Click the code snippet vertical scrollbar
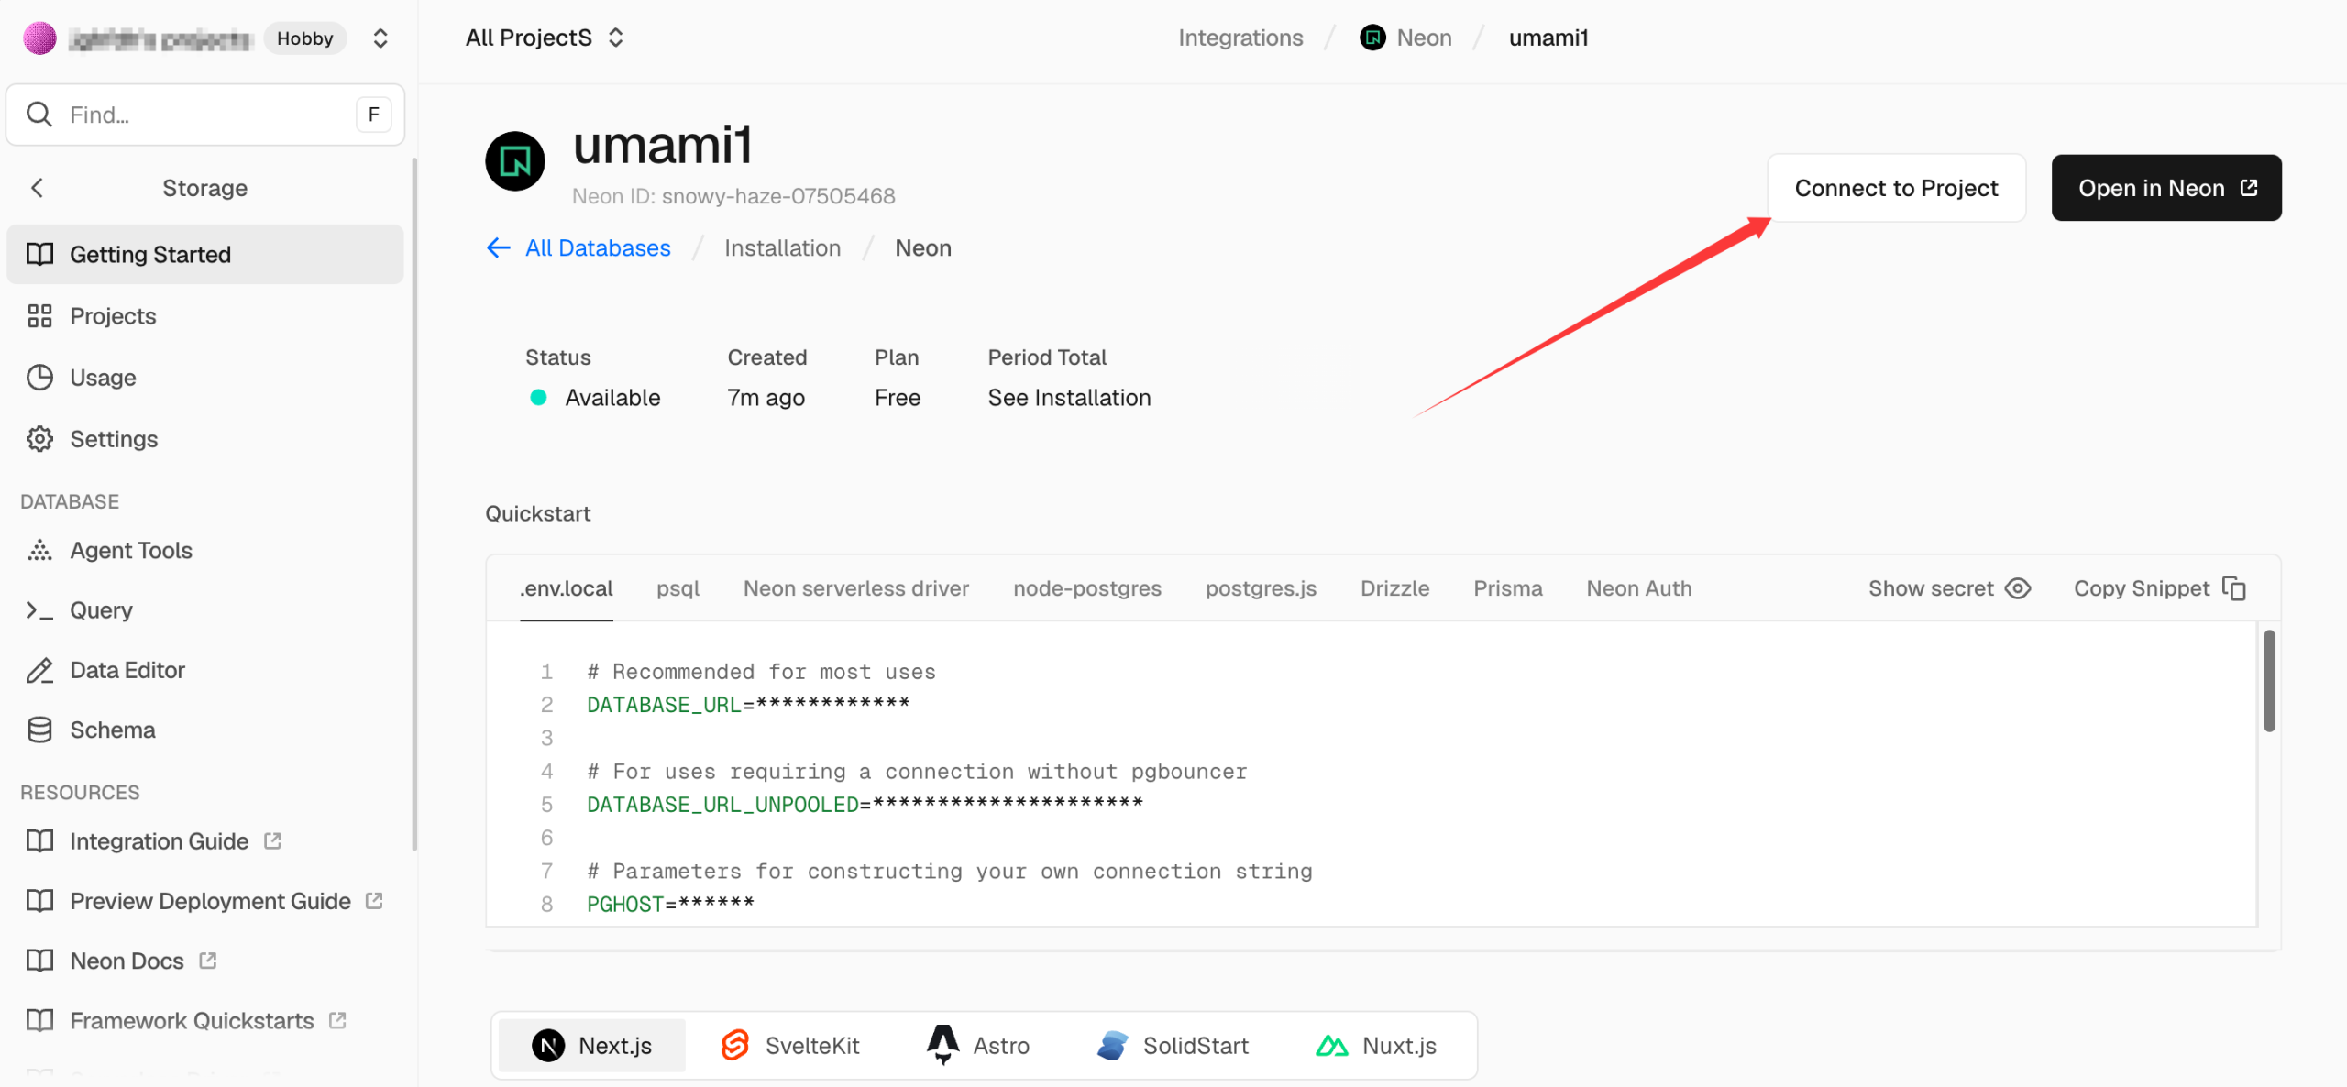This screenshot has height=1087, width=2347. coord(2269,681)
